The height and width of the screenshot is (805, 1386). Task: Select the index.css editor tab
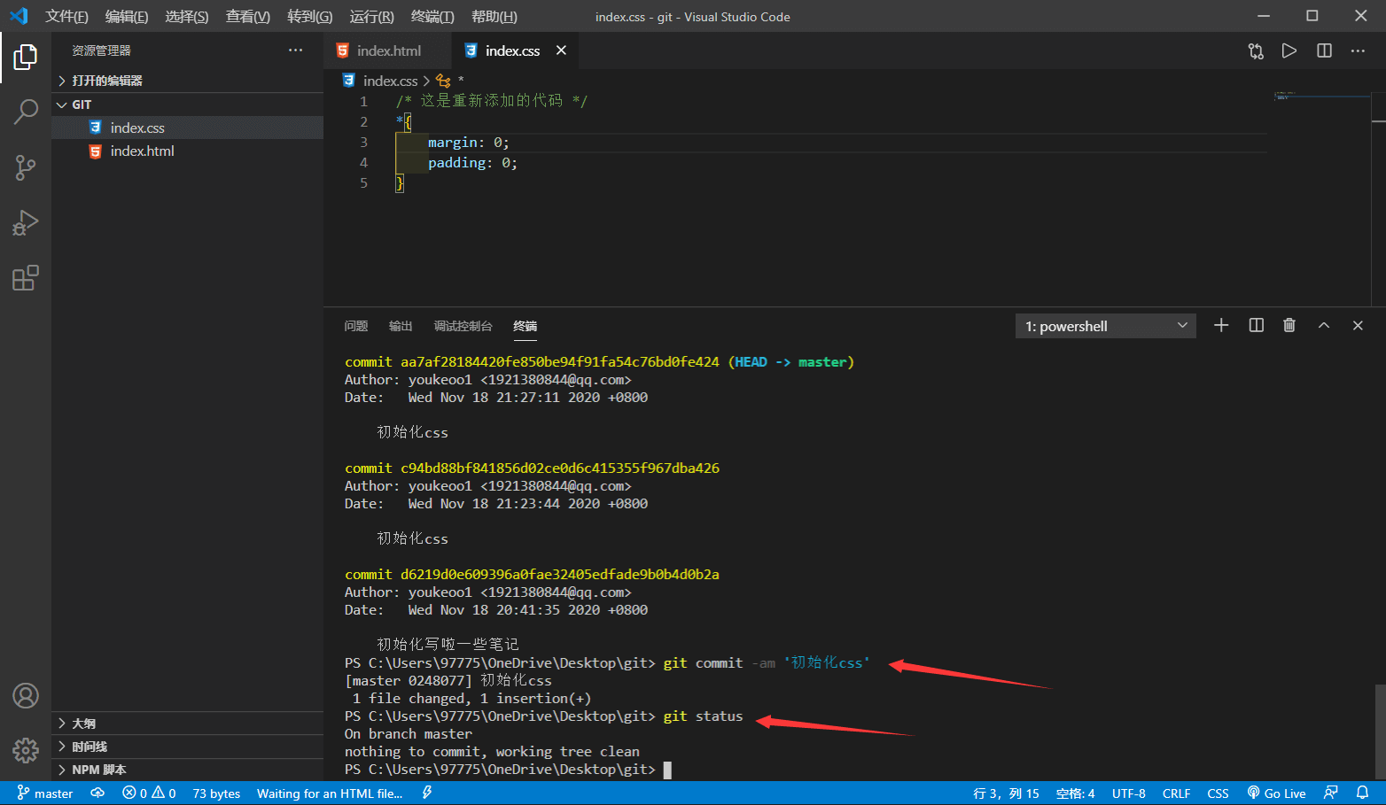pyautogui.click(x=514, y=50)
